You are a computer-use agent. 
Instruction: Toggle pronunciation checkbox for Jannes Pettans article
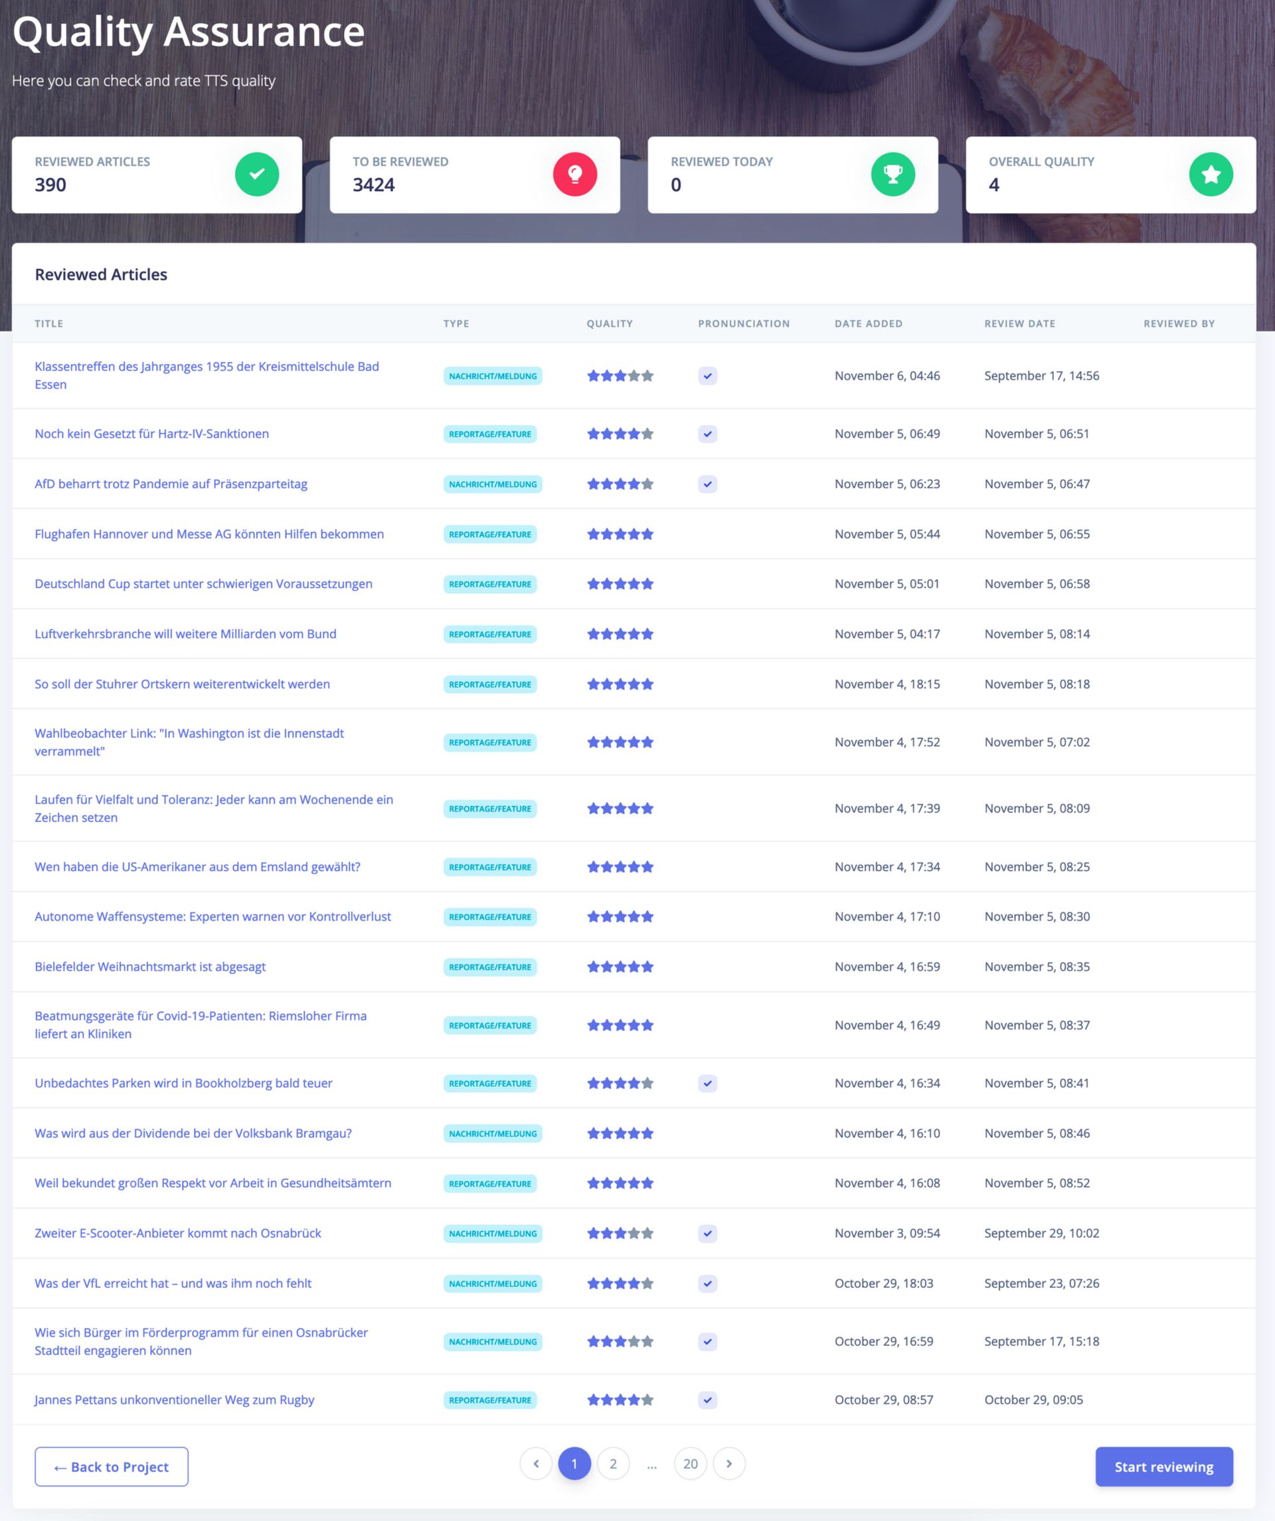pyautogui.click(x=708, y=1400)
